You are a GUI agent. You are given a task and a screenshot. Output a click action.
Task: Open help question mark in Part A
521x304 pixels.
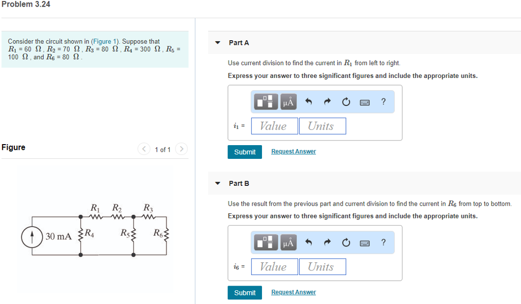click(x=384, y=101)
